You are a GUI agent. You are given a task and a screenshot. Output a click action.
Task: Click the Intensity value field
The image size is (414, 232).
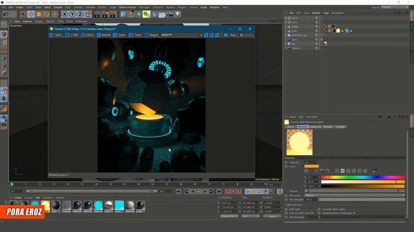coord(311,162)
